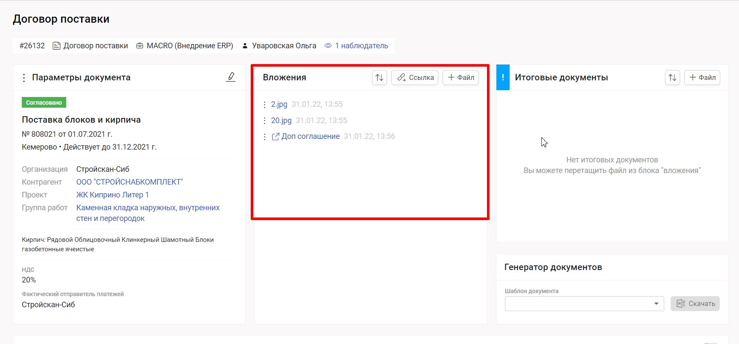Open the Доп соглашение external link
Screen dimensions: 739x344
(310, 136)
